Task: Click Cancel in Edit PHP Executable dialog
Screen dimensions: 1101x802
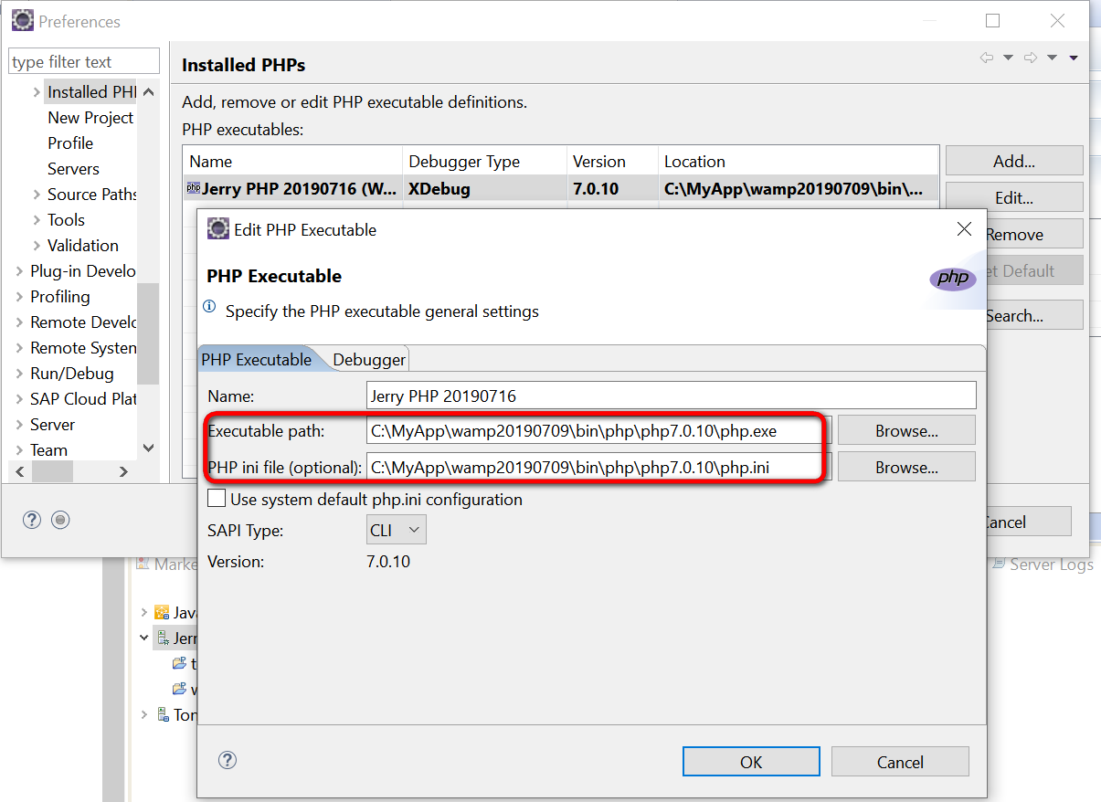Action: (900, 762)
